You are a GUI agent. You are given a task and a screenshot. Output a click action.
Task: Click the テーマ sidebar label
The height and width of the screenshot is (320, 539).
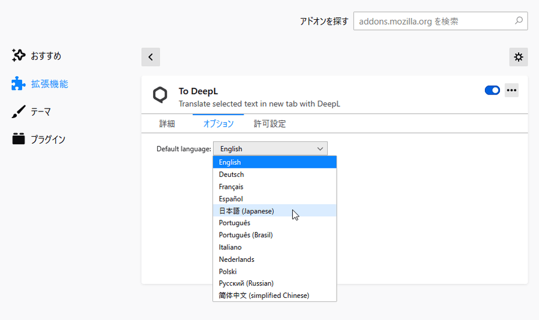point(41,112)
